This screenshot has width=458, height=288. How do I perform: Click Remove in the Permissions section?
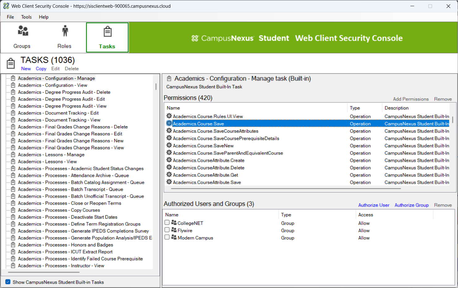[443, 99]
